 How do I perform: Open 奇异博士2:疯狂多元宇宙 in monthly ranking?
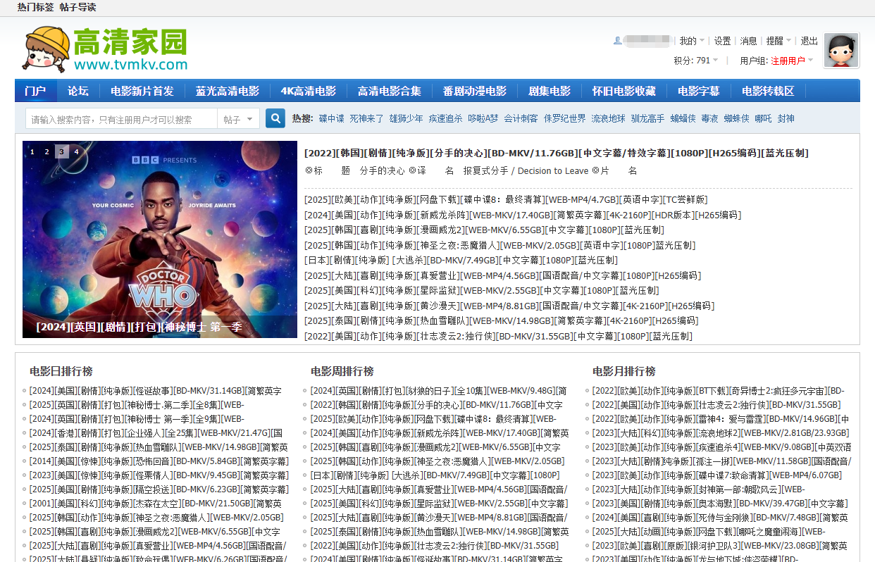[719, 391]
